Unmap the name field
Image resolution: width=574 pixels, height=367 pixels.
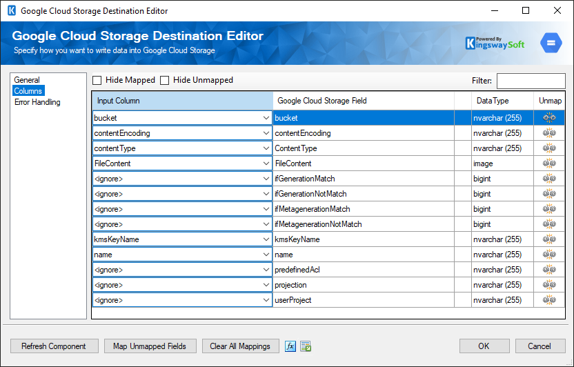[549, 255]
